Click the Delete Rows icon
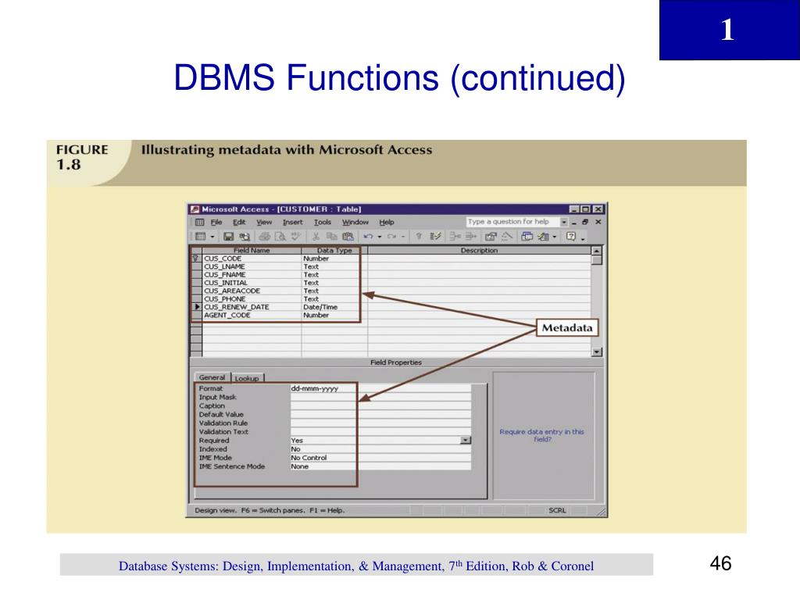The height and width of the screenshot is (600, 800). point(470,237)
